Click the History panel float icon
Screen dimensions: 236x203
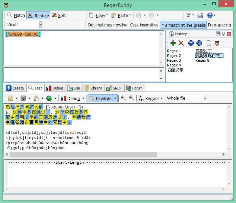218,34
